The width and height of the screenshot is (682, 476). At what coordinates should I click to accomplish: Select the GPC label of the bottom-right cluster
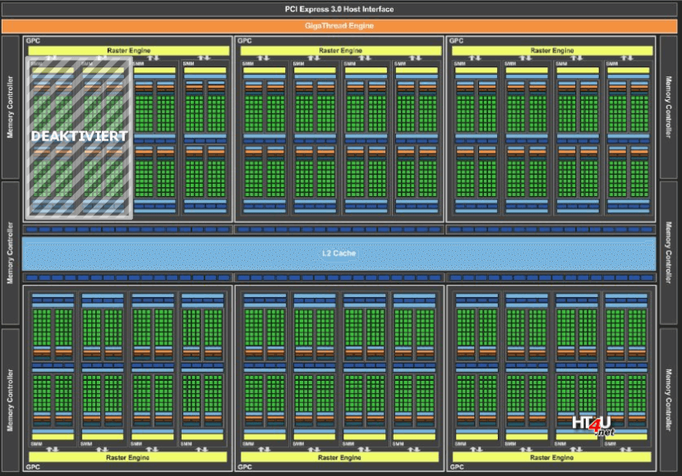[457, 467]
